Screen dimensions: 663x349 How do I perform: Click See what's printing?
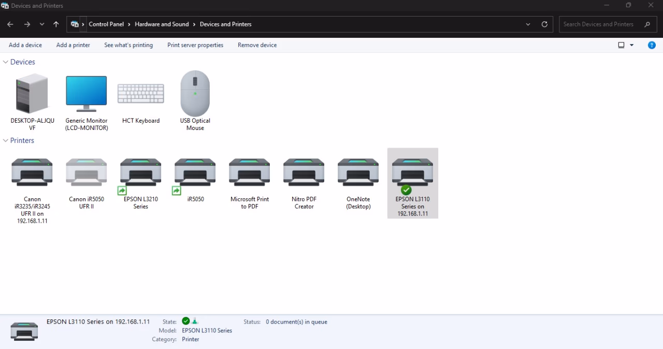tap(128, 45)
